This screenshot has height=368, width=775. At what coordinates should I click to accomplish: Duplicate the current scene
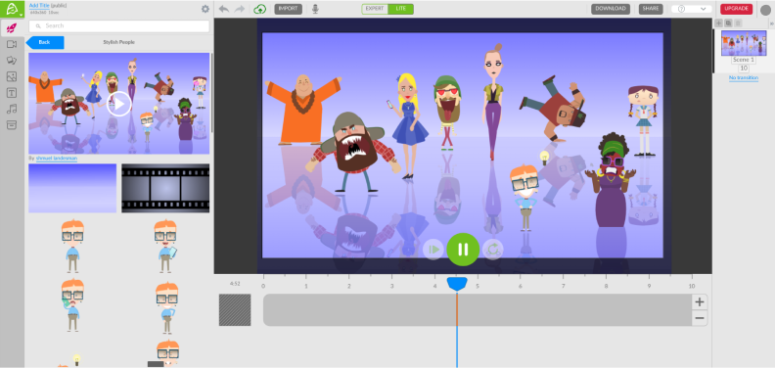pos(728,23)
